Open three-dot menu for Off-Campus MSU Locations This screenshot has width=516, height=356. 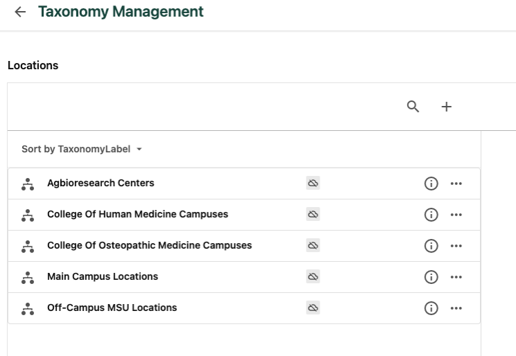click(456, 308)
